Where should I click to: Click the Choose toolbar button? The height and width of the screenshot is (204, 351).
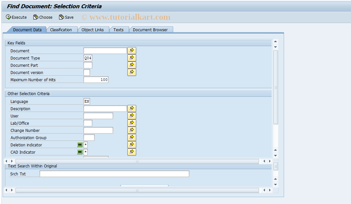point(43,17)
